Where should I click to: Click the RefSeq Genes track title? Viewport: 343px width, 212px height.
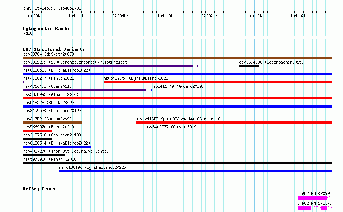click(x=39, y=189)
